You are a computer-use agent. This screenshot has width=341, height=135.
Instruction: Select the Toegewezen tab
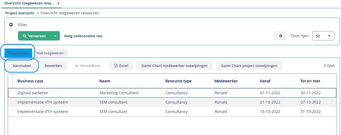point(18,53)
